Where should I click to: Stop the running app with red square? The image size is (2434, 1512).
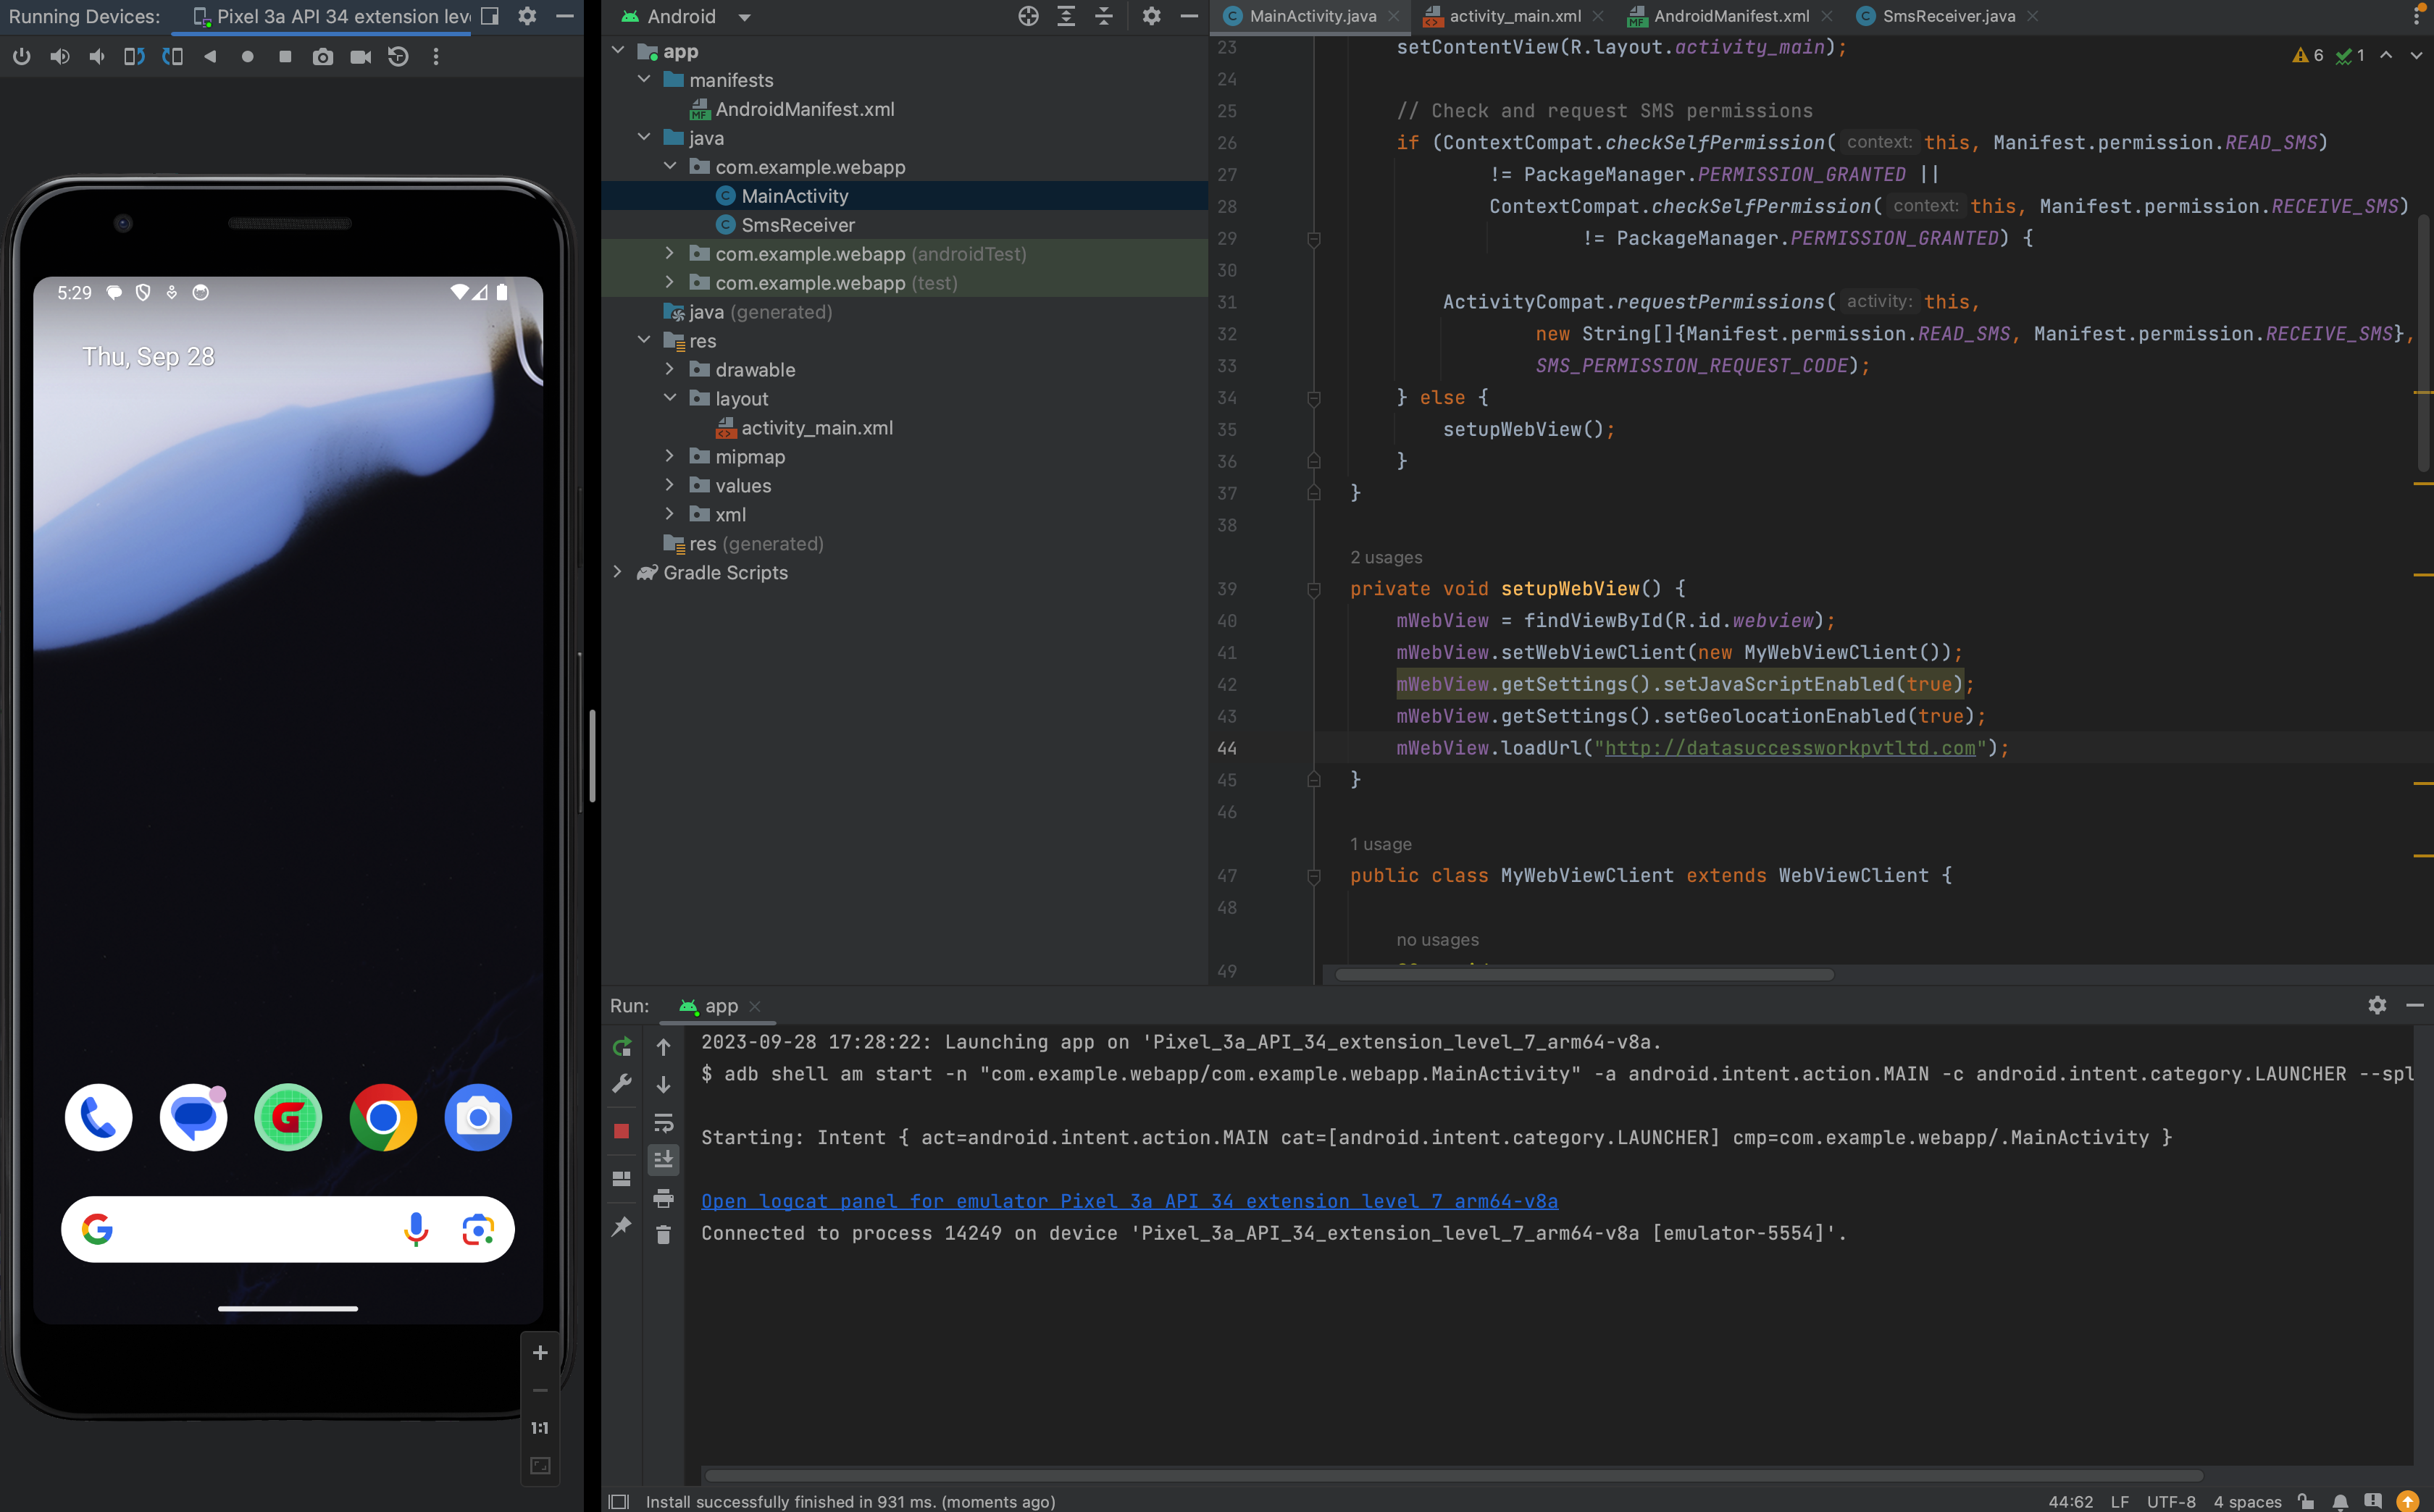point(622,1131)
